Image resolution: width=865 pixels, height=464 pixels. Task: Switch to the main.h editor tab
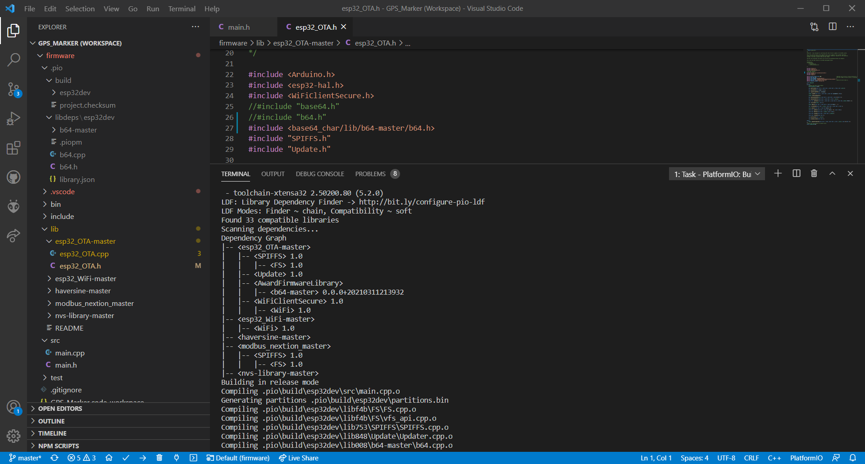(x=240, y=27)
